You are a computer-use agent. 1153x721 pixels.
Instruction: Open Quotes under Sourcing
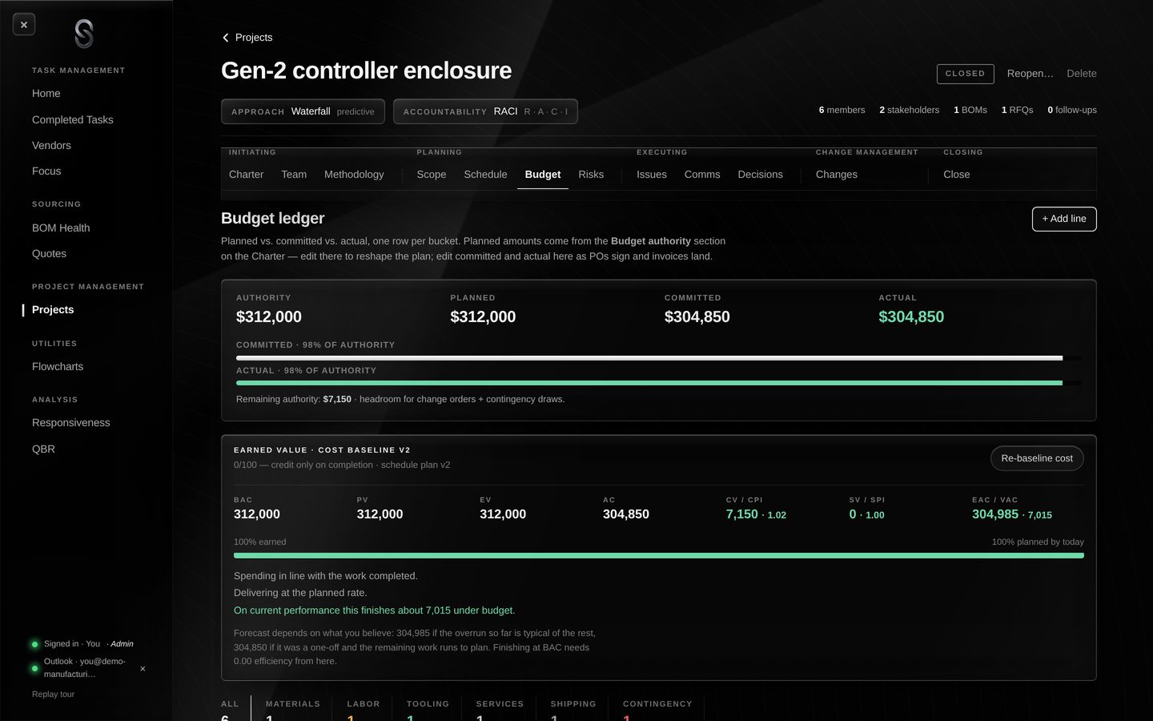49,253
